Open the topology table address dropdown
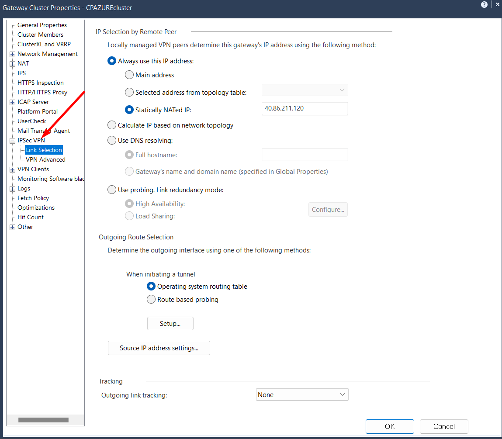 click(x=305, y=90)
